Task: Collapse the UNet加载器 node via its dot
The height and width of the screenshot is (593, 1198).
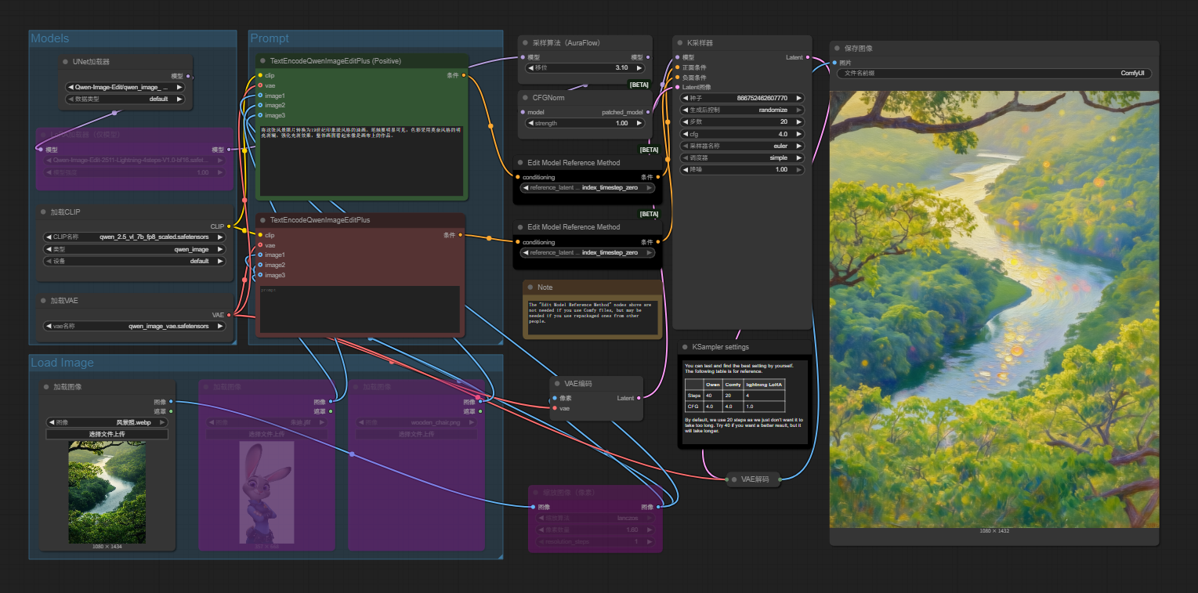Action: click(66, 62)
